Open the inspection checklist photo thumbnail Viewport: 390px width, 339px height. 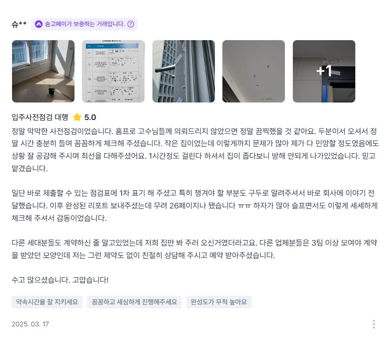pyautogui.click(x=113, y=71)
